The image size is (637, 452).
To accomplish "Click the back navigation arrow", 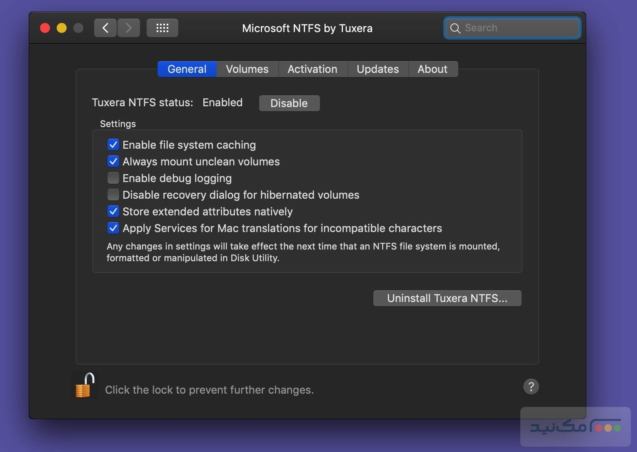I will tap(105, 27).
